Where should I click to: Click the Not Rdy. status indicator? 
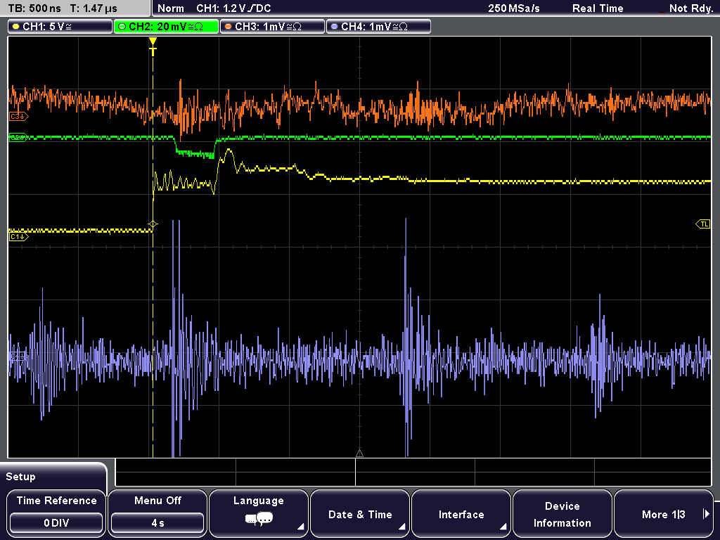690,8
